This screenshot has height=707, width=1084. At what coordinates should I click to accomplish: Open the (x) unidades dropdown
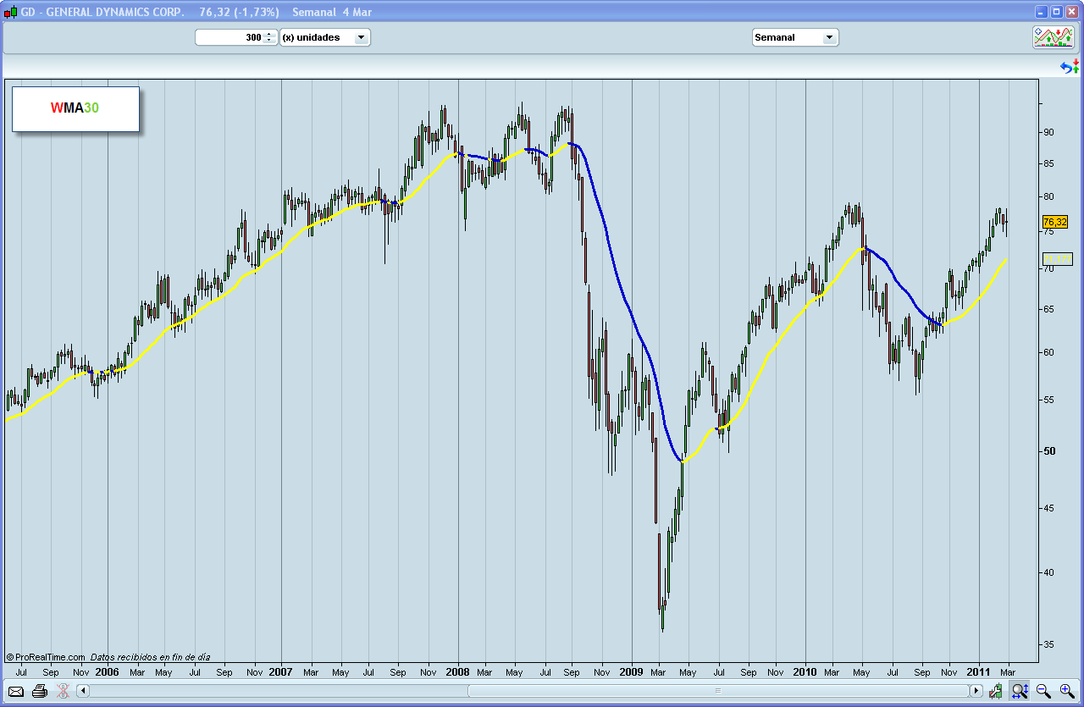(x=362, y=36)
